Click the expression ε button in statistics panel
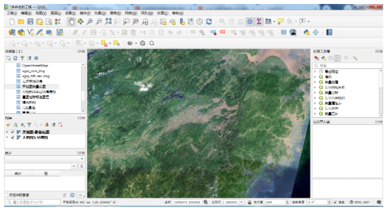386x208 pixels. pyautogui.click(x=82, y=166)
